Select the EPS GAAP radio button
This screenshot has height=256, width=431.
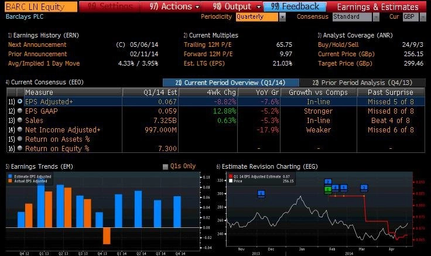point(20,111)
